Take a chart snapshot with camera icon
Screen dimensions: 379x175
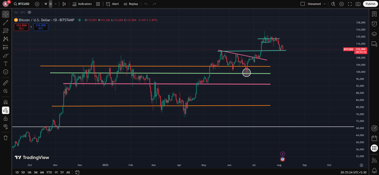(358, 4)
